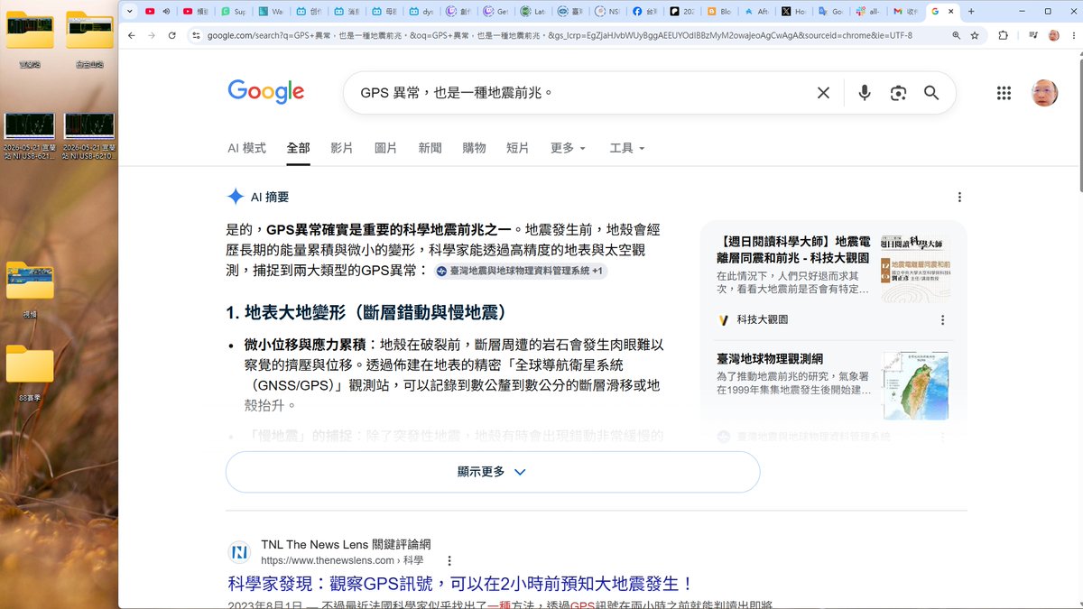Switch to AI 模式 tab
The height and width of the screenshot is (609, 1083).
(246, 148)
